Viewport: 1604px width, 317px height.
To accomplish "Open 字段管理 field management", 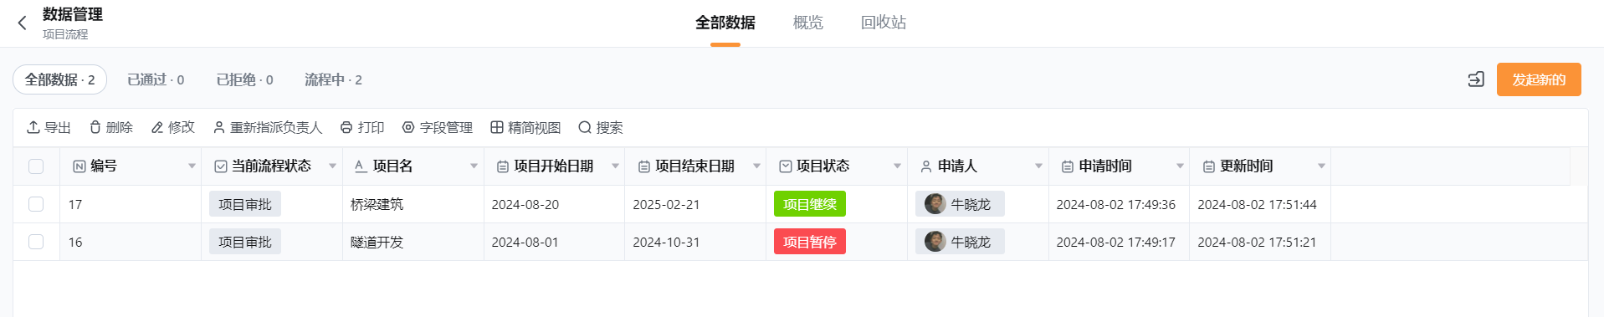I will [x=438, y=127].
